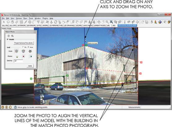Open the Plugins menu
Image resolution: width=172 pixels, height=127 pixels.
[x=45, y=18]
